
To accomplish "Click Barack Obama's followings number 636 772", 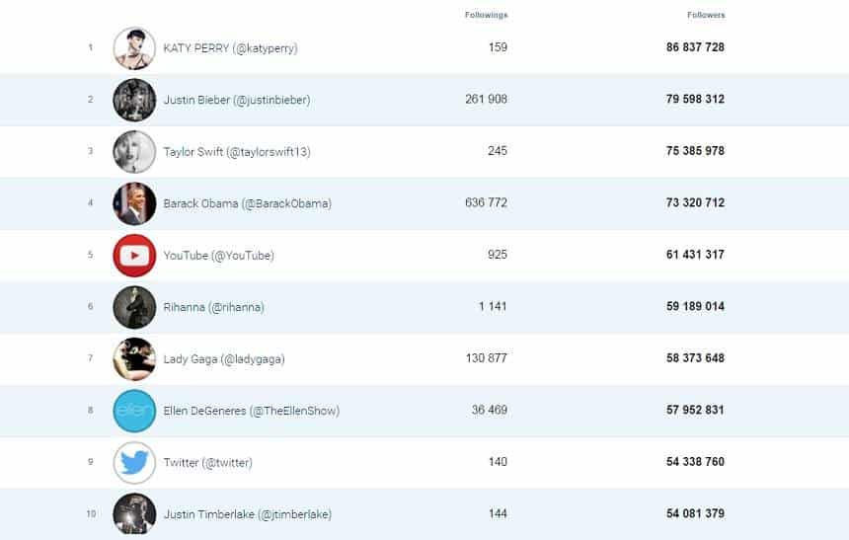I will click(x=485, y=203).
